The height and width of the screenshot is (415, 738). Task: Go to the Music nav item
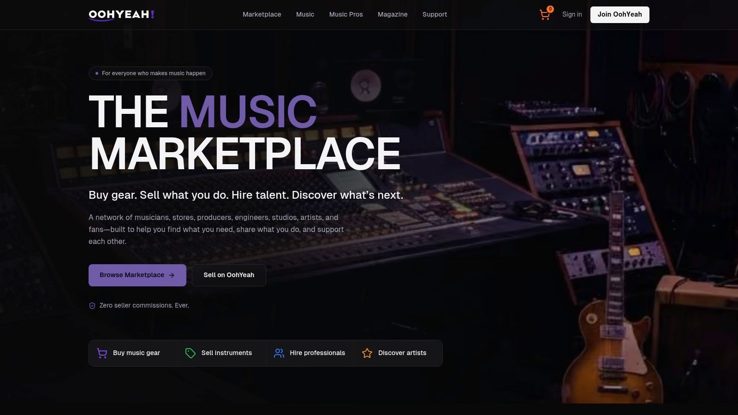point(305,15)
